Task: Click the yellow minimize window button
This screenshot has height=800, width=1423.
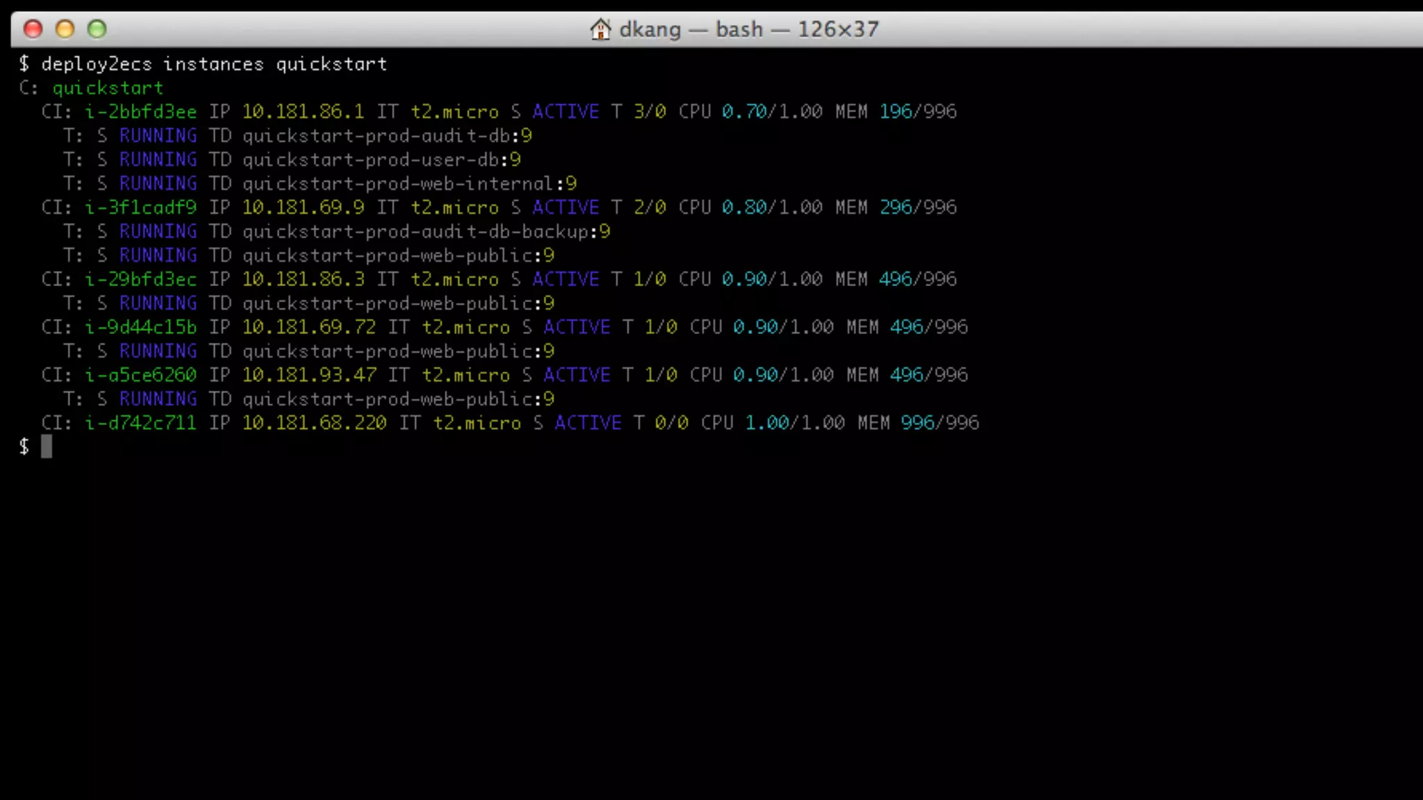Action: point(65,29)
